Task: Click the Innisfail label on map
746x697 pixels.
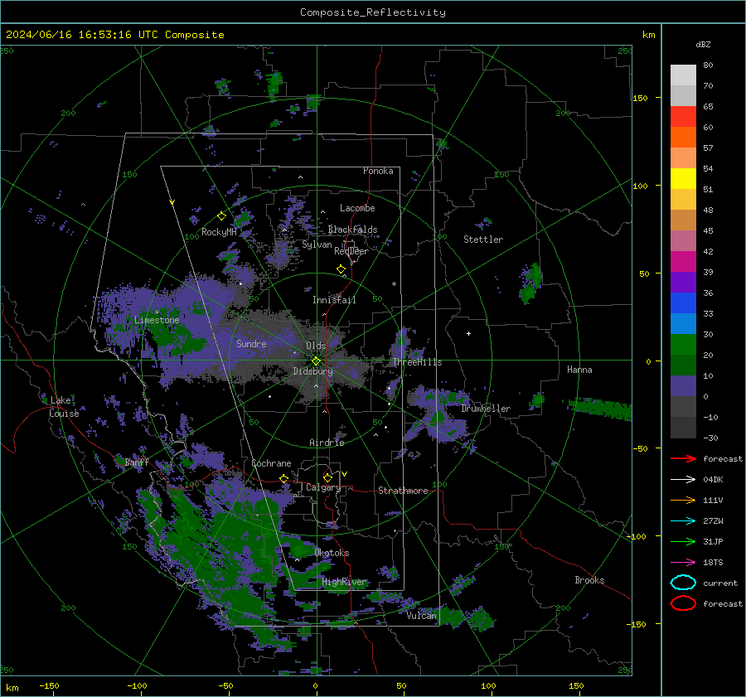Action: point(334,300)
